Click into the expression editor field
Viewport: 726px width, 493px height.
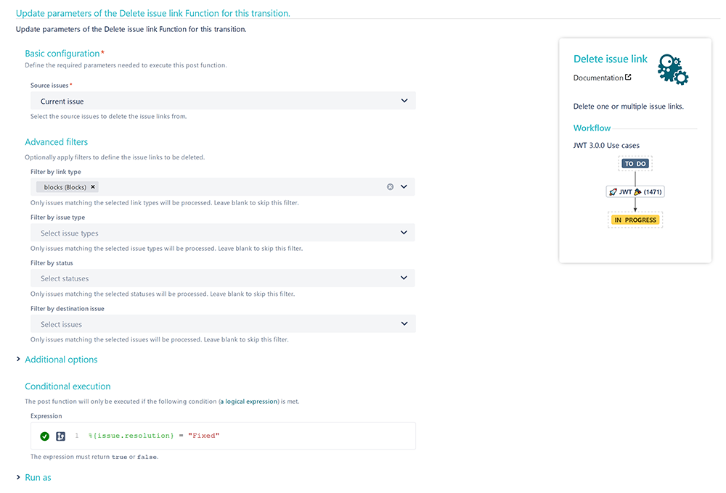223,436
